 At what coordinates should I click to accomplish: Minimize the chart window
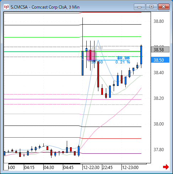point(140,7)
